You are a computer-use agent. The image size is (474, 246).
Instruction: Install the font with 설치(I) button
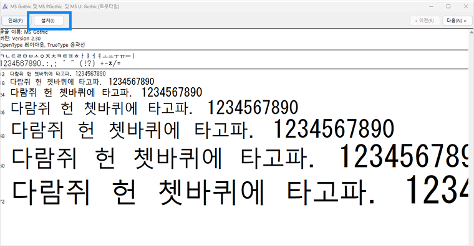coord(49,21)
